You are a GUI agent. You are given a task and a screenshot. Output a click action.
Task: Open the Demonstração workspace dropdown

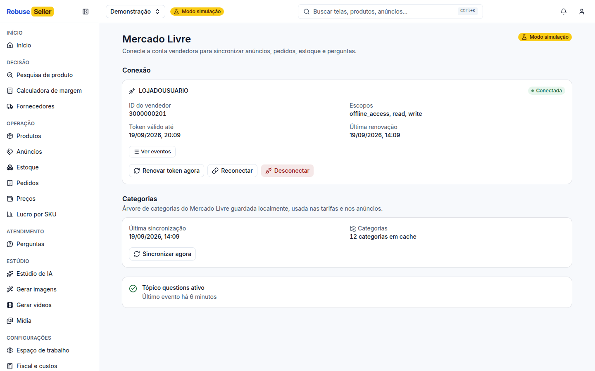click(x=136, y=12)
